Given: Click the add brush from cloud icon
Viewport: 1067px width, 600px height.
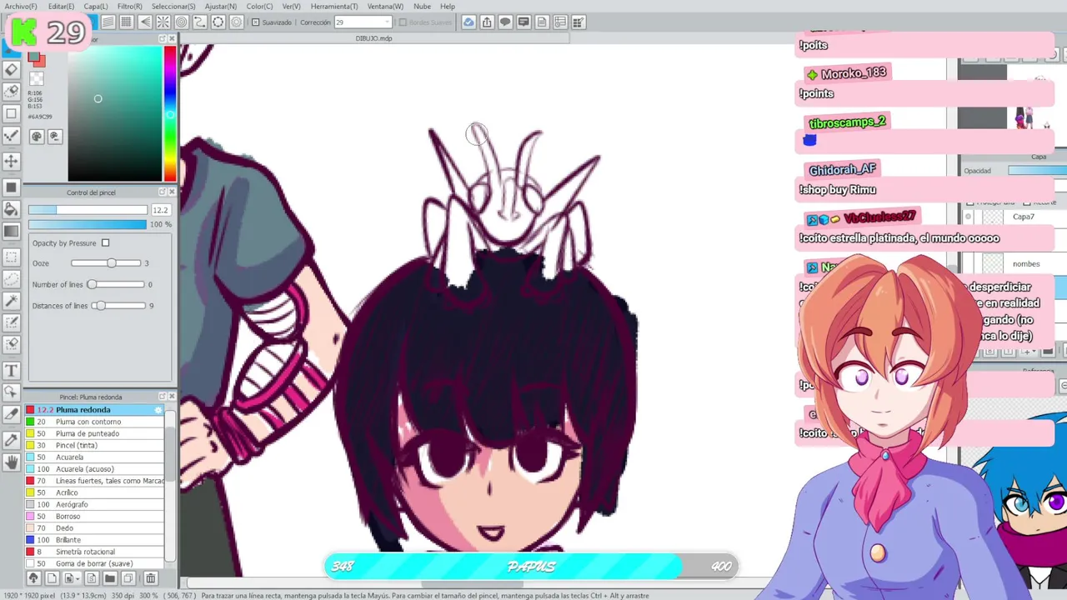Looking at the screenshot, I should 33,578.
